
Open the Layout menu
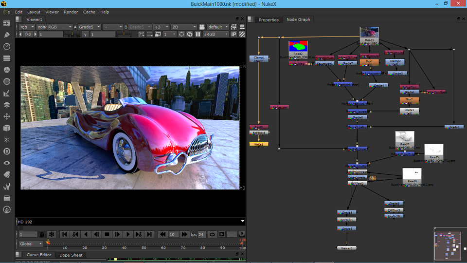[x=34, y=12]
